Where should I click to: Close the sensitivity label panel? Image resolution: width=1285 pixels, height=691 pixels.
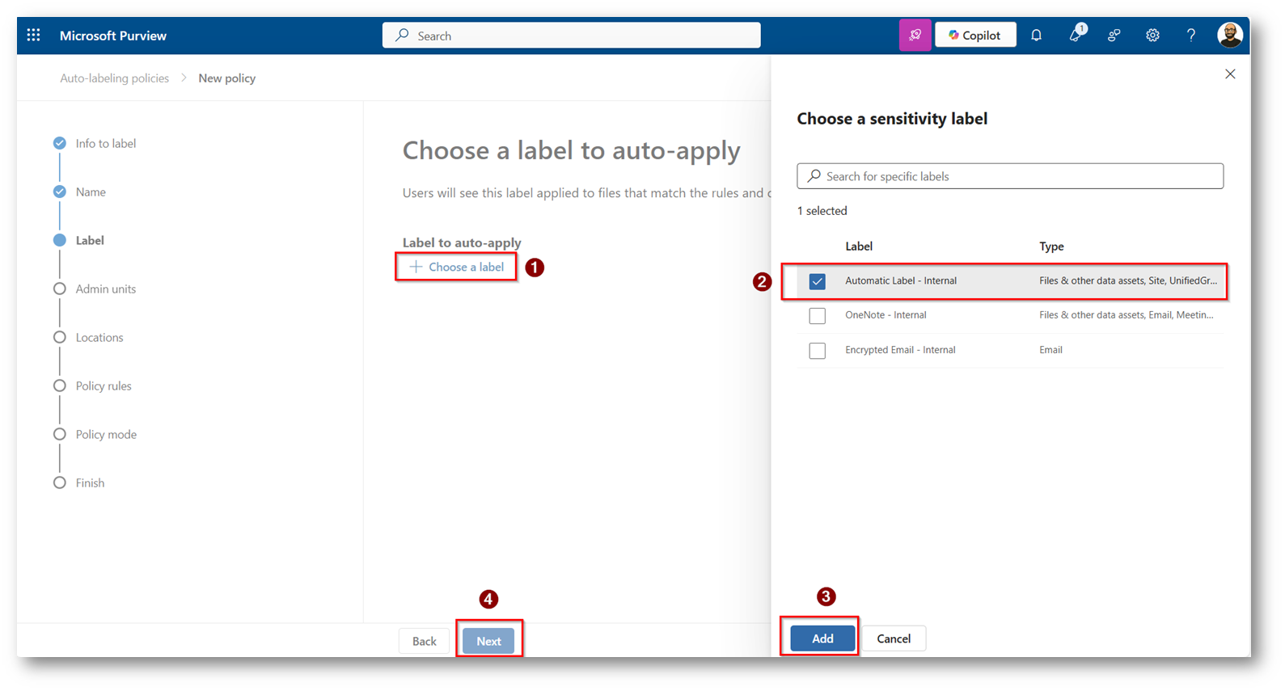[1230, 74]
